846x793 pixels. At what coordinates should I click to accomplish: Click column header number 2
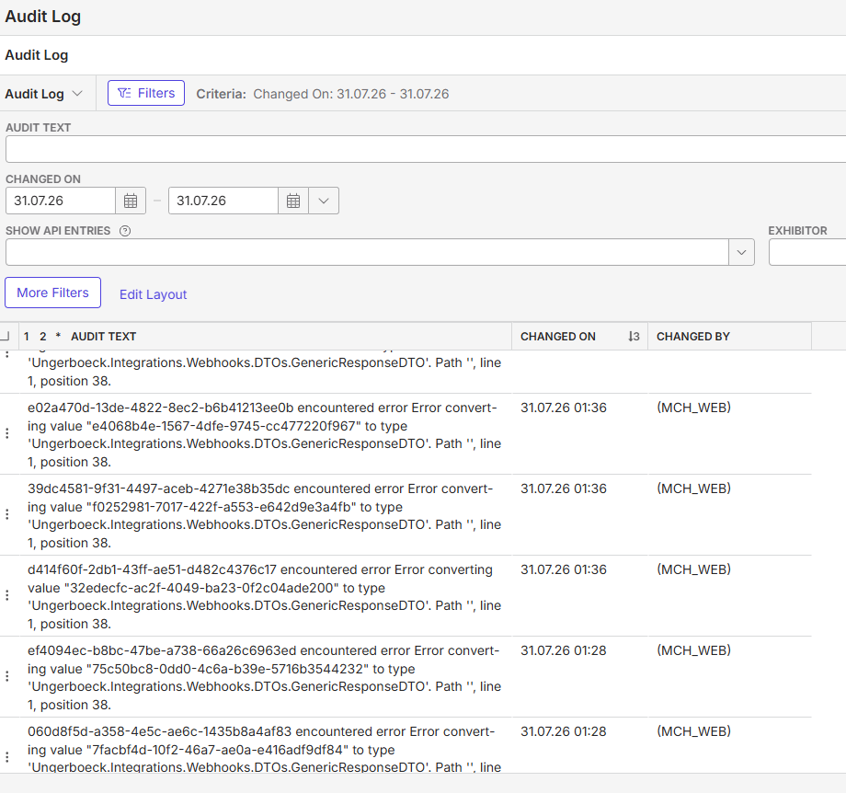[x=43, y=337]
